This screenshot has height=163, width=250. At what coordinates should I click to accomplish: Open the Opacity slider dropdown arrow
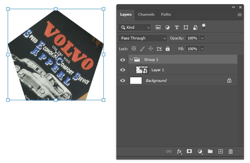(x=202, y=38)
